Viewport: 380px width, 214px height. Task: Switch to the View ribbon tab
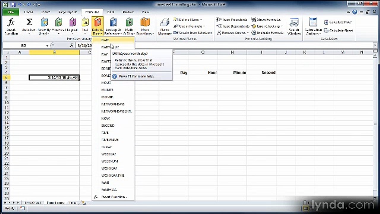[145, 12]
